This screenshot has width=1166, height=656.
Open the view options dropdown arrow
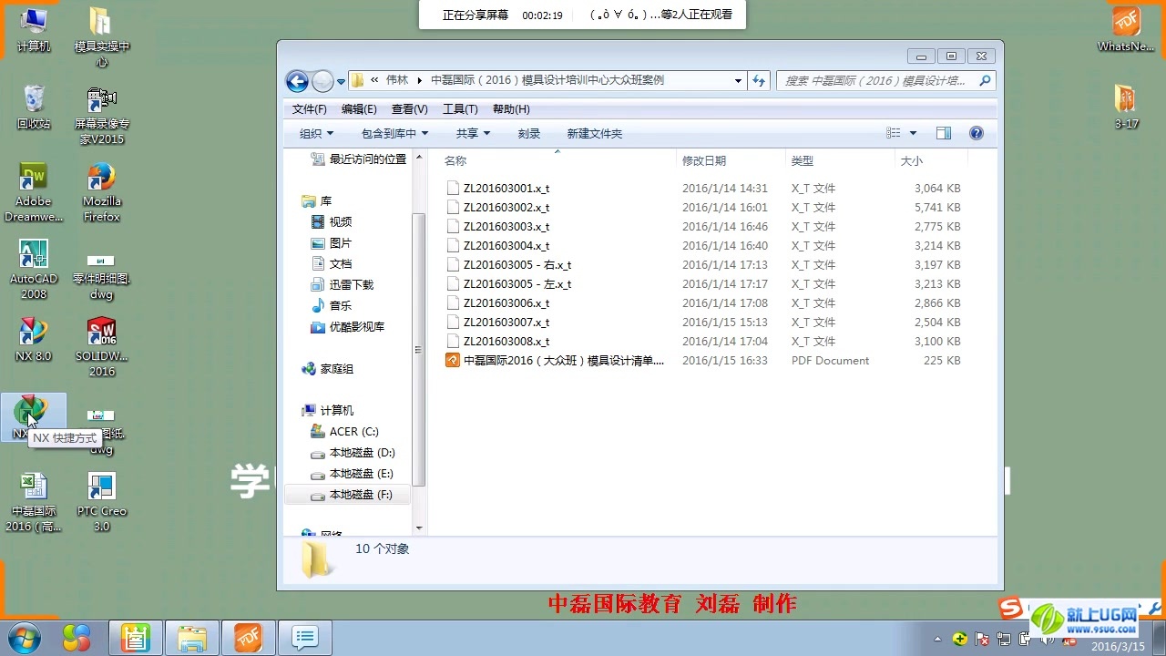point(914,133)
